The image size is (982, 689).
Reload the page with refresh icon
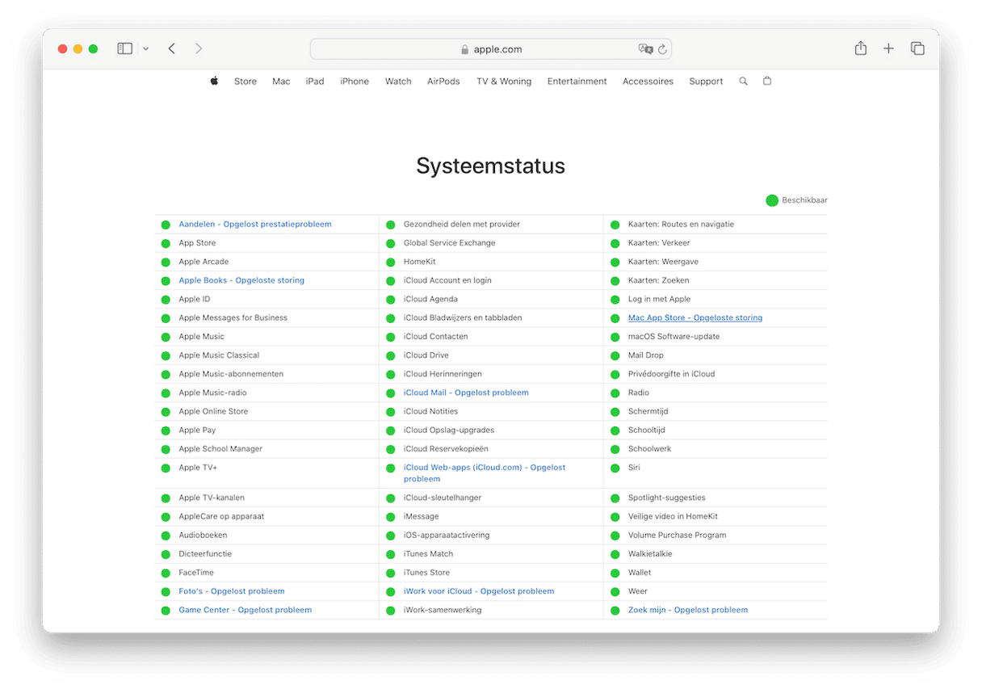[x=662, y=49]
